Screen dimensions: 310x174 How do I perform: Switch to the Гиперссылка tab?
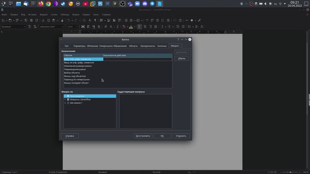click(x=106, y=46)
